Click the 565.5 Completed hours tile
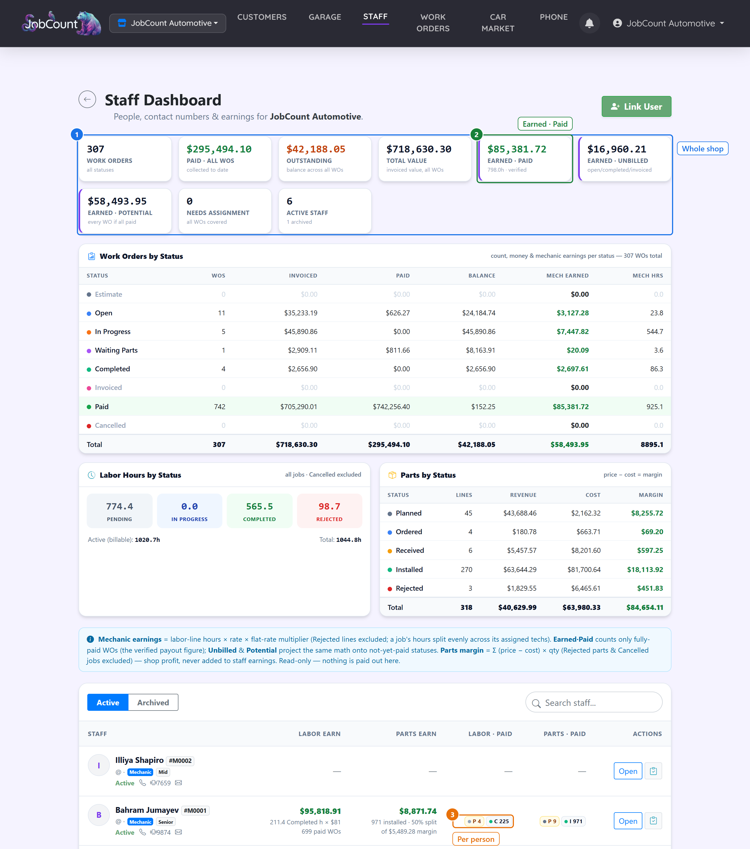The height and width of the screenshot is (849, 750). point(259,511)
